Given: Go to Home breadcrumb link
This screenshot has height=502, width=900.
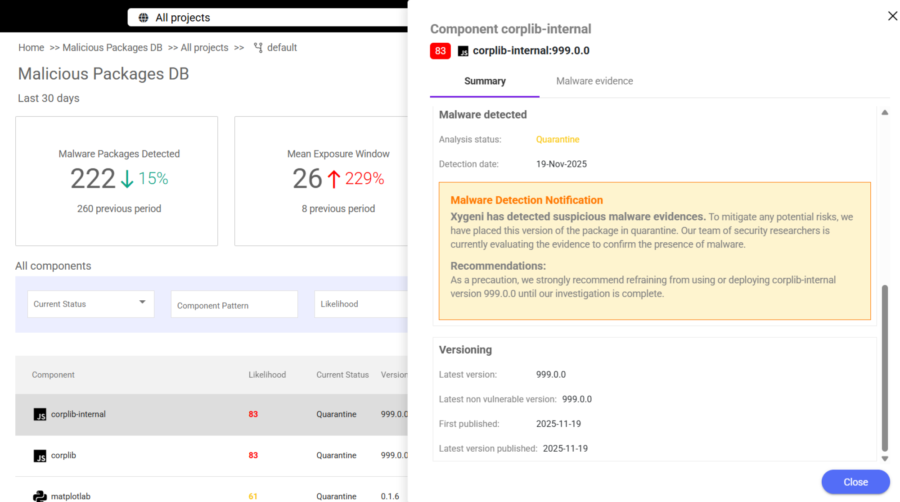Looking at the screenshot, I should tap(31, 48).
